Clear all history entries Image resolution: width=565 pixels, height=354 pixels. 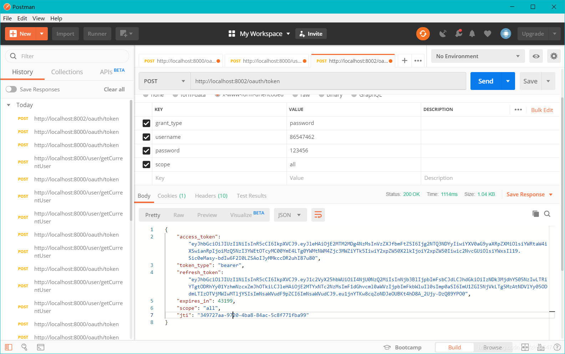(x=114, y=89)
